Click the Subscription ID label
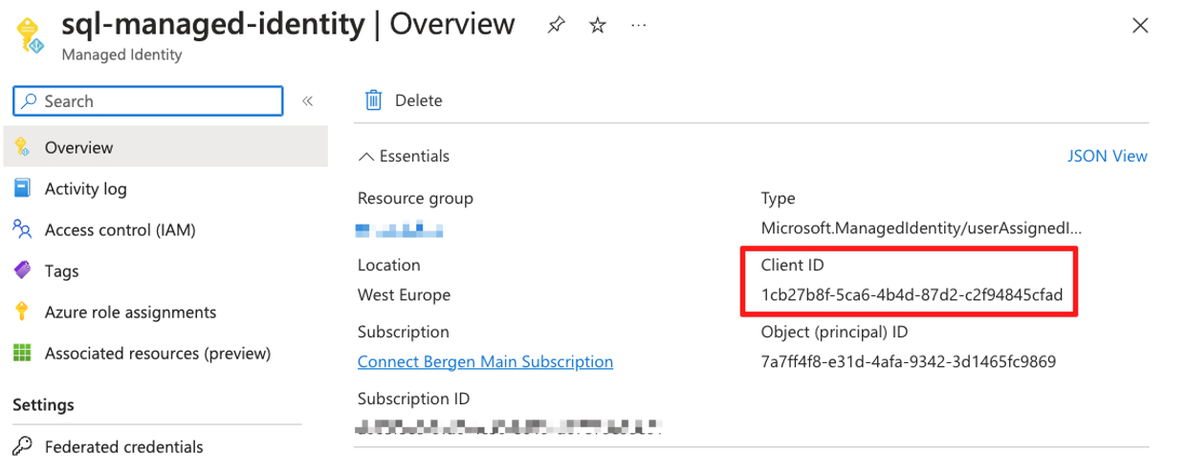1187x475 pixels. tap(413, 399)
